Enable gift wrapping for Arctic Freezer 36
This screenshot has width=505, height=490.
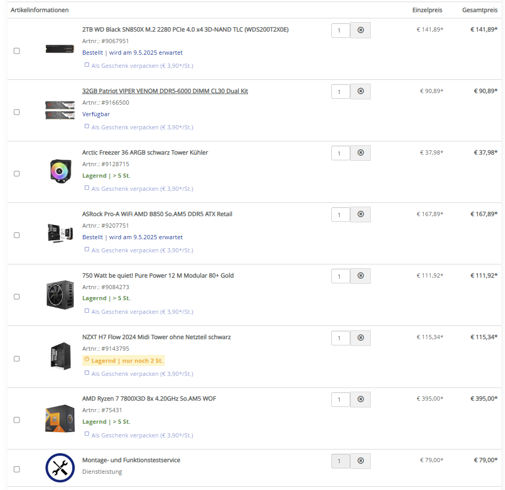(x=87, y=188)
